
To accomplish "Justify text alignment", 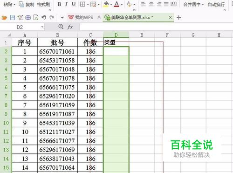I will [x=166, y=4].
